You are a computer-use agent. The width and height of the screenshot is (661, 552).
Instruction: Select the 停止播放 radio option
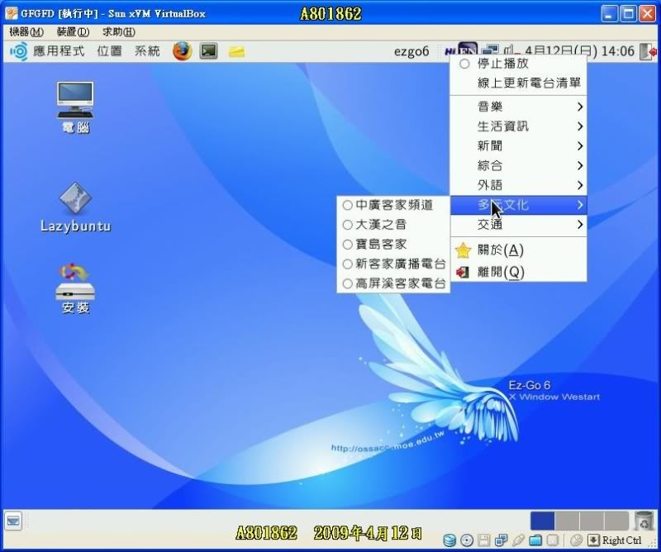[519, 64]
